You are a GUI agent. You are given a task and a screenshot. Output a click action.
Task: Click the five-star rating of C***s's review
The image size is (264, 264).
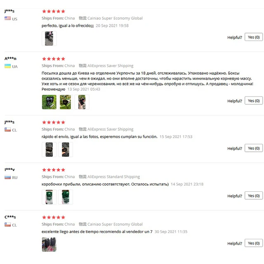coord(54,217)
